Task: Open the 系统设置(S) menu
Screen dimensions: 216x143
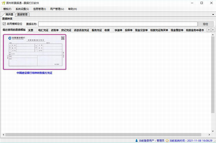Action: point(22,9)
